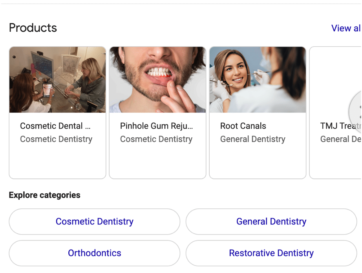Open the Orthodontics category
The height and width of the screenshot is (273, 362).
[x=94, y=253]
